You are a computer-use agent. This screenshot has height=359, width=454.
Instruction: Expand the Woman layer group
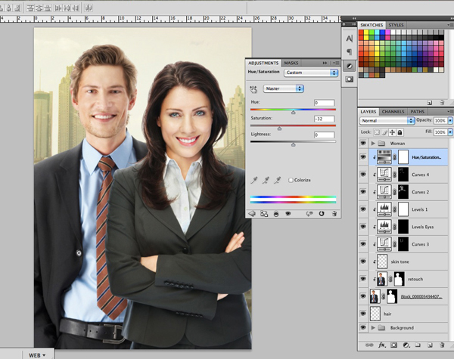pyautogui.click(x=372, y=142)
